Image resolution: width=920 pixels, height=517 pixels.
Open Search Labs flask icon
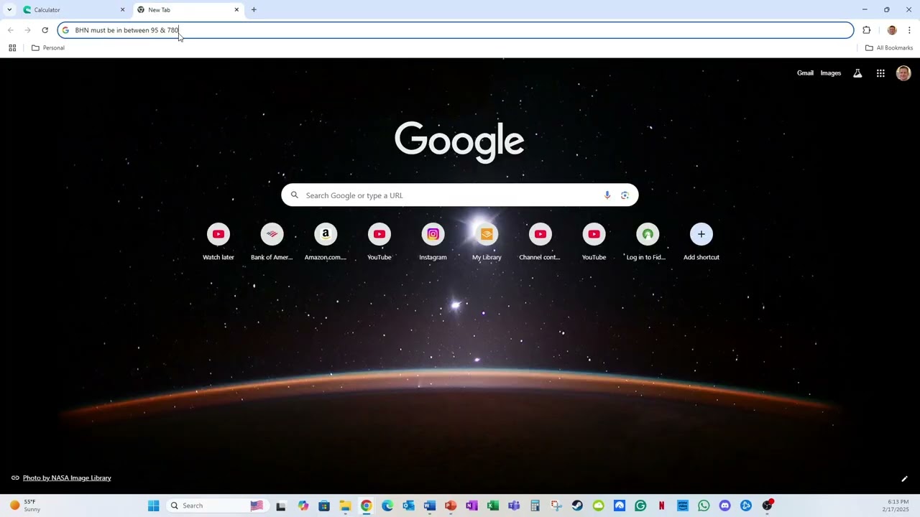tap(857, 73)
